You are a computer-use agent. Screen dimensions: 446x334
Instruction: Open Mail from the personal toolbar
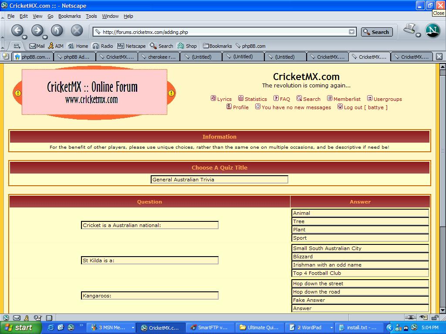click(x=37, y=46)
